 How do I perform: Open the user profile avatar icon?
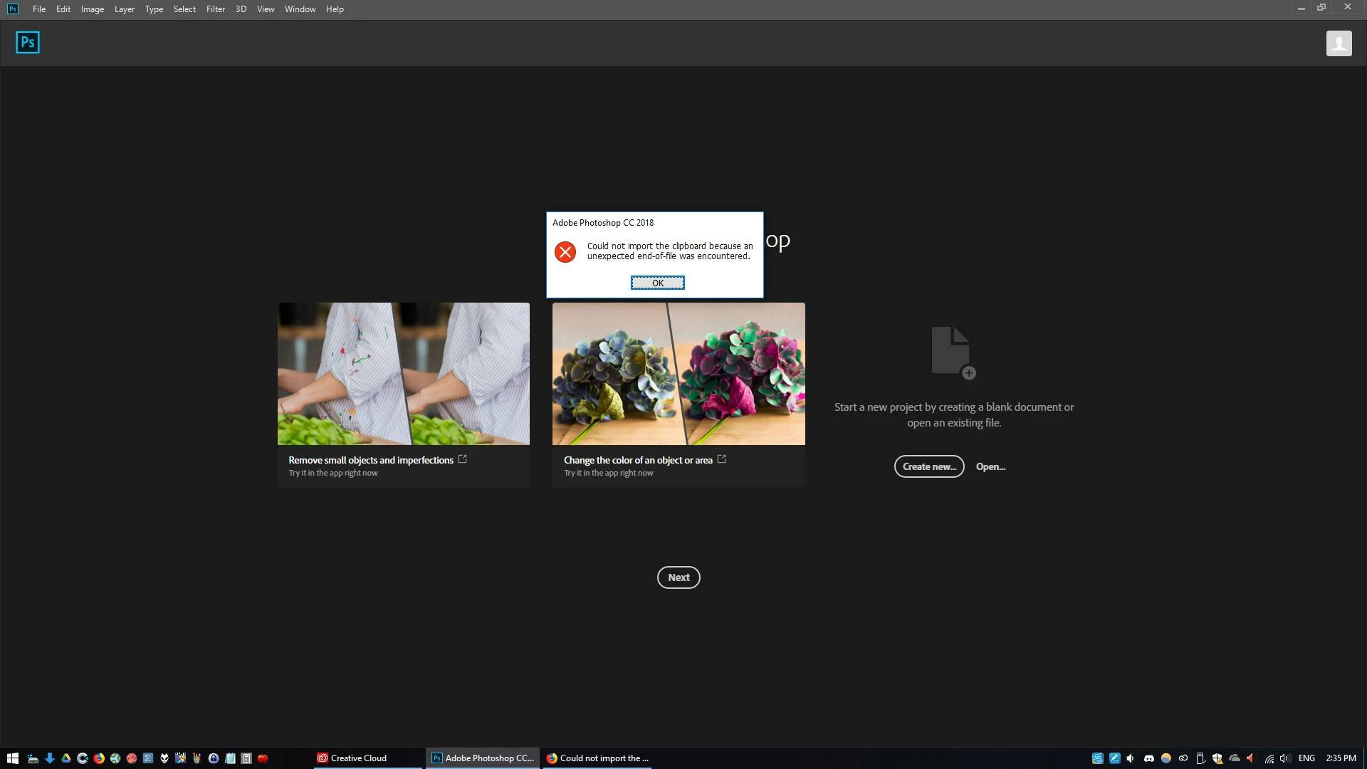[x=1339, y=43]
